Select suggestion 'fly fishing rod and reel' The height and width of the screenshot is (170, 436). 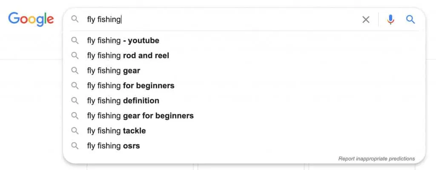point(244,56)
